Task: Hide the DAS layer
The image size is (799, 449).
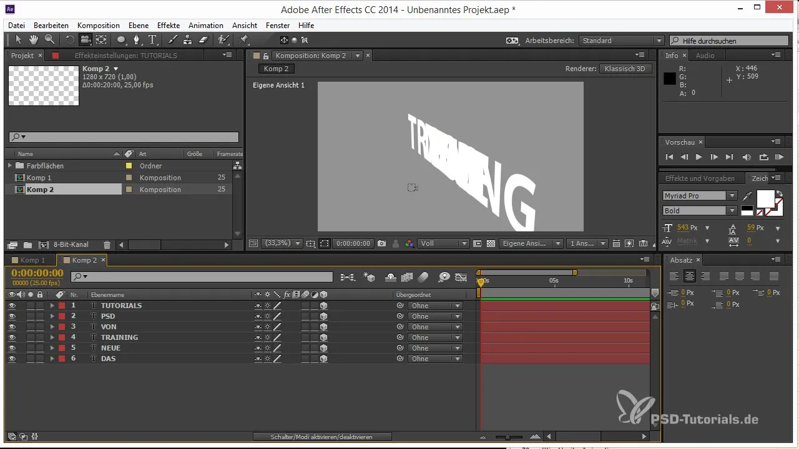Action: pyautogui.click(x=12, y=359)
